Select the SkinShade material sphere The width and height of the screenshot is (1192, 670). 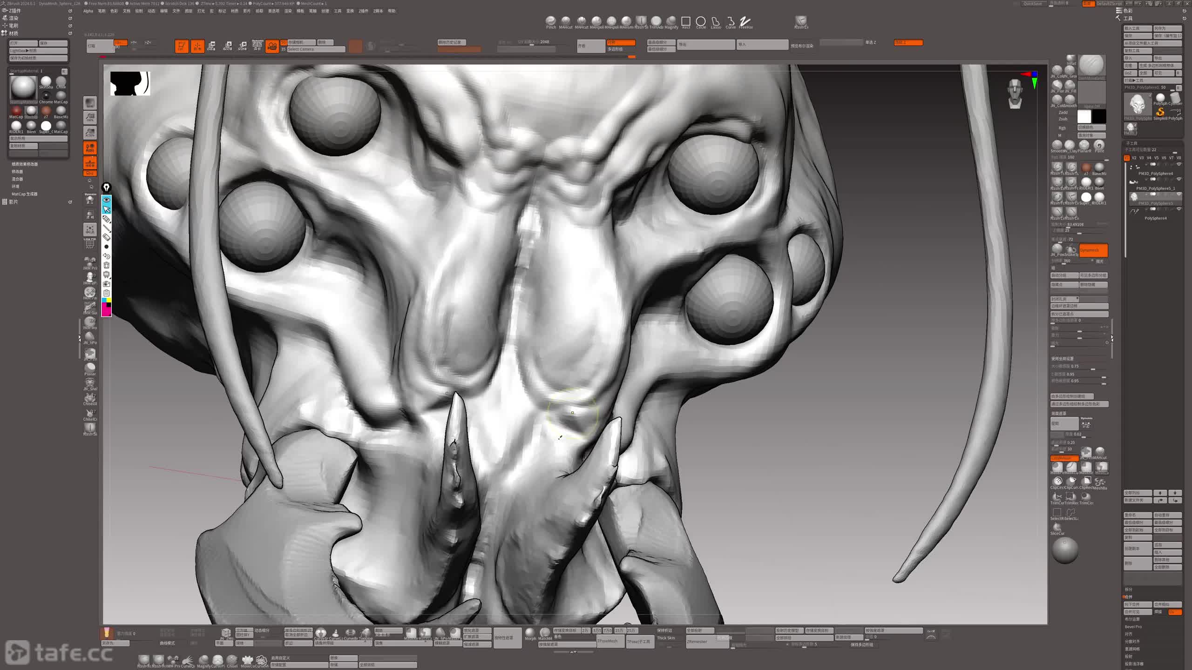(46, 81)
